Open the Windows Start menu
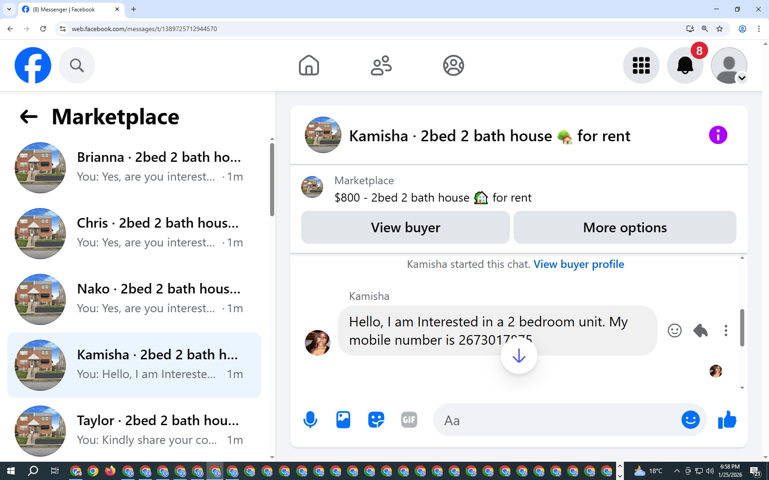The width and height of the screenshot is (769, 480). click(x=11, y=471)
